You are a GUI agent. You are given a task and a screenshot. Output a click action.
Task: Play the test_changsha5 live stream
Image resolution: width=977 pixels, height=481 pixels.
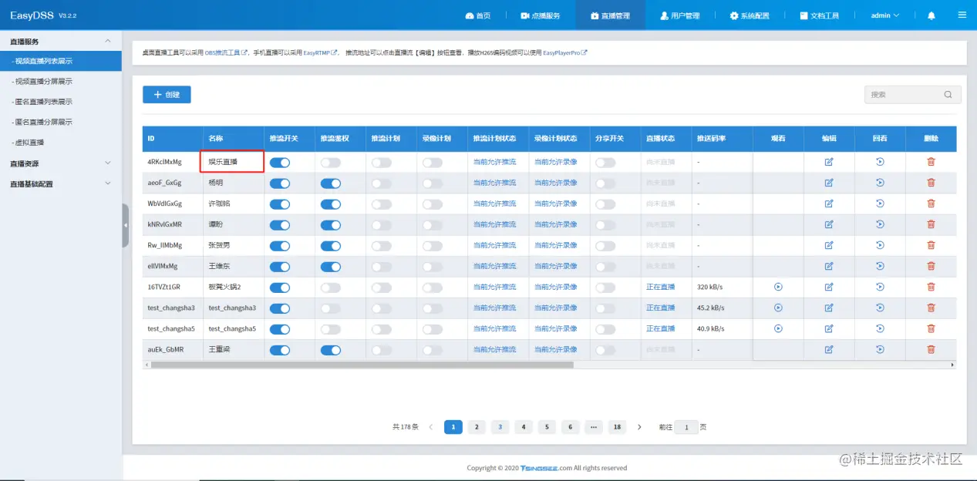point(778,328)
